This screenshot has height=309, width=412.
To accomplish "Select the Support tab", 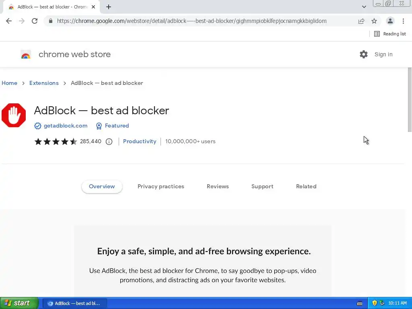I will pos(262,186).
